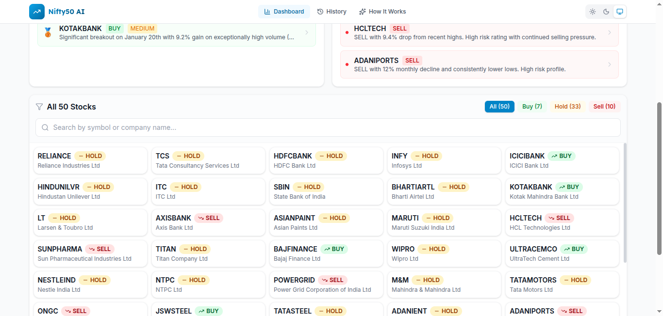This screenshot has height=316, width=663.
Task: Click the Nifty50 AI logo icon
Action: (37, 12)
